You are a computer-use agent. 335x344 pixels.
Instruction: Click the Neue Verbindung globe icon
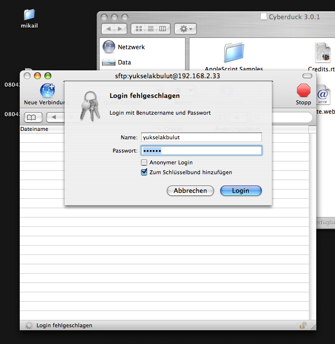tap(47, 92)
